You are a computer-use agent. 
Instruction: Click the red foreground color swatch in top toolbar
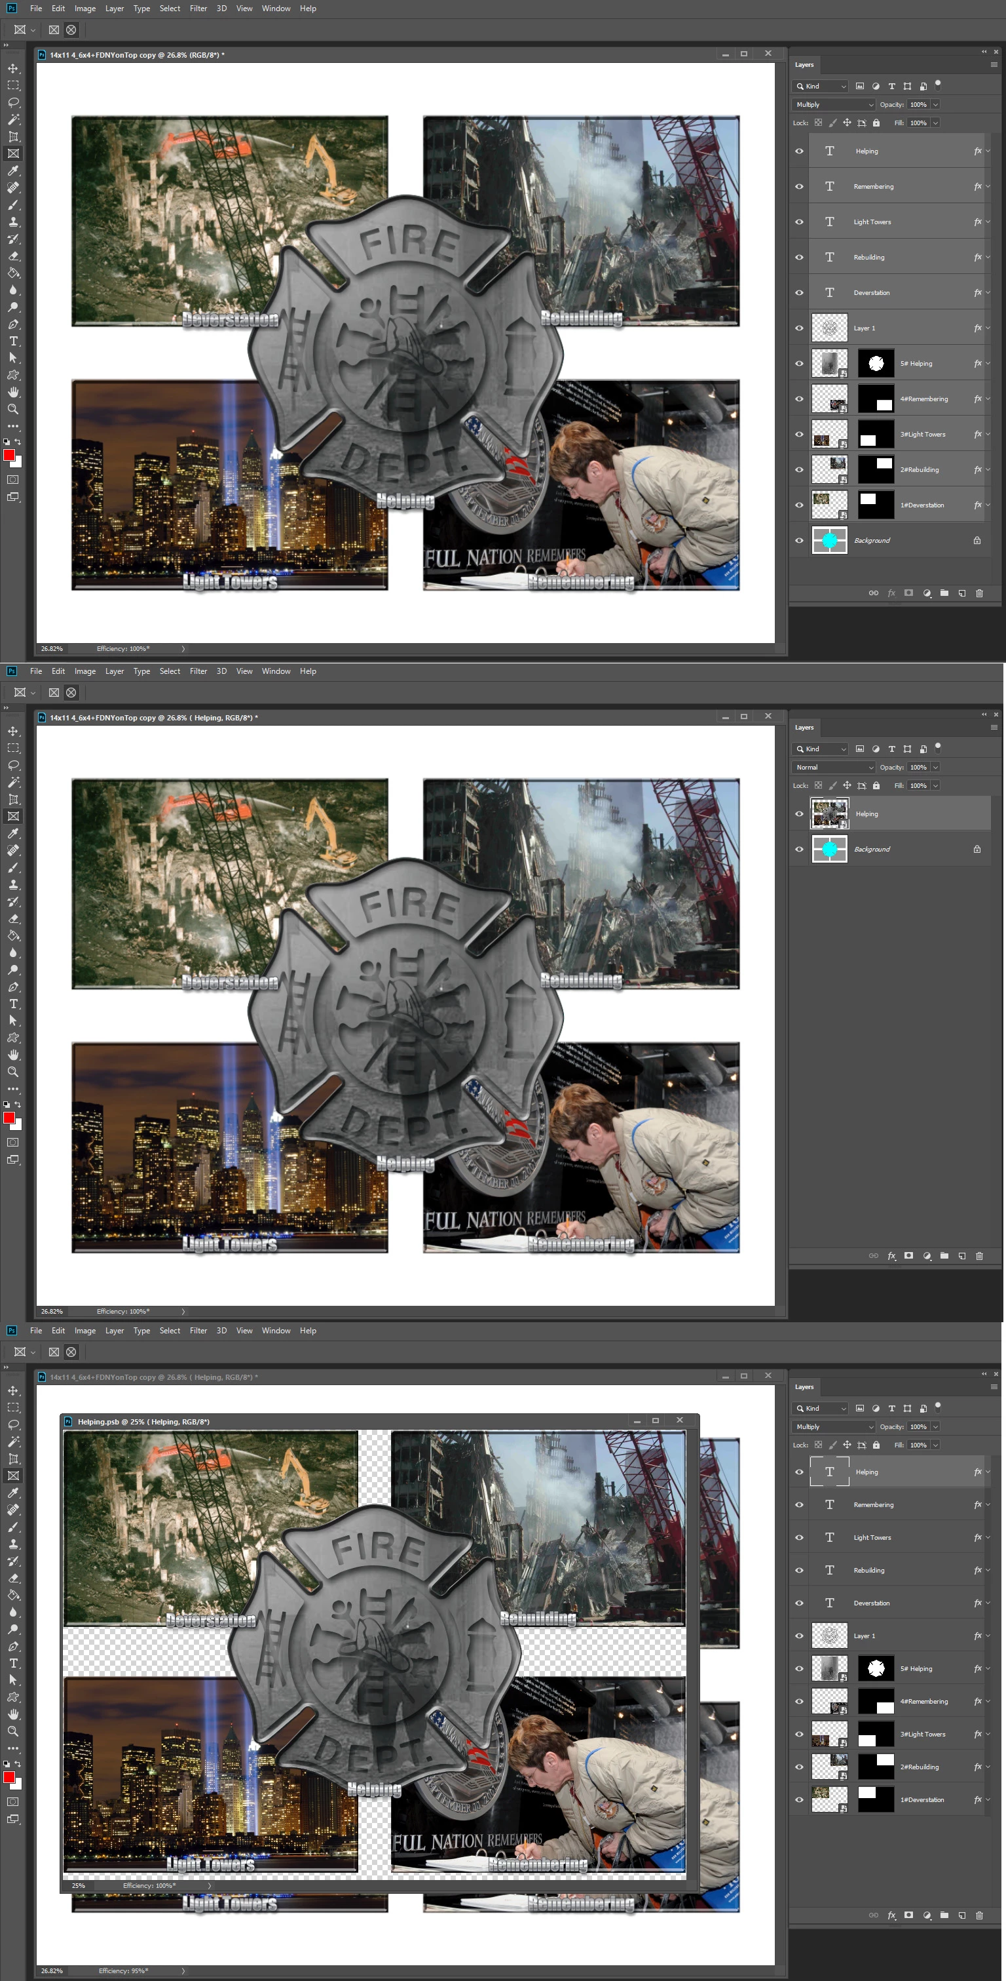point(9,455)
